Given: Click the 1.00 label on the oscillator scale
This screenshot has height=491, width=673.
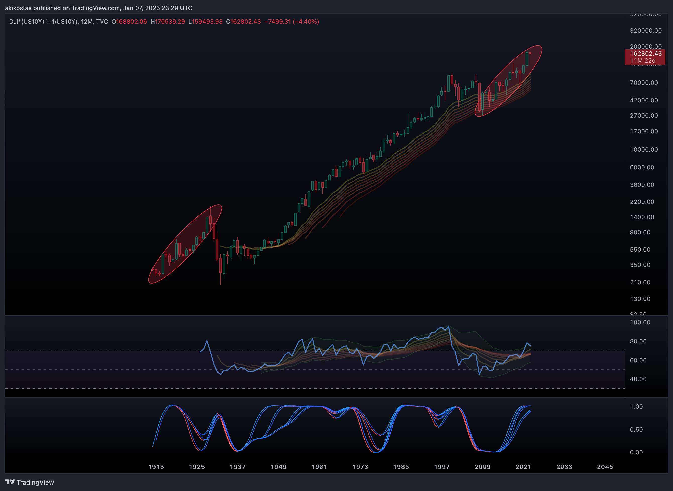Looking at the screenshot, I should click(636, 407).
